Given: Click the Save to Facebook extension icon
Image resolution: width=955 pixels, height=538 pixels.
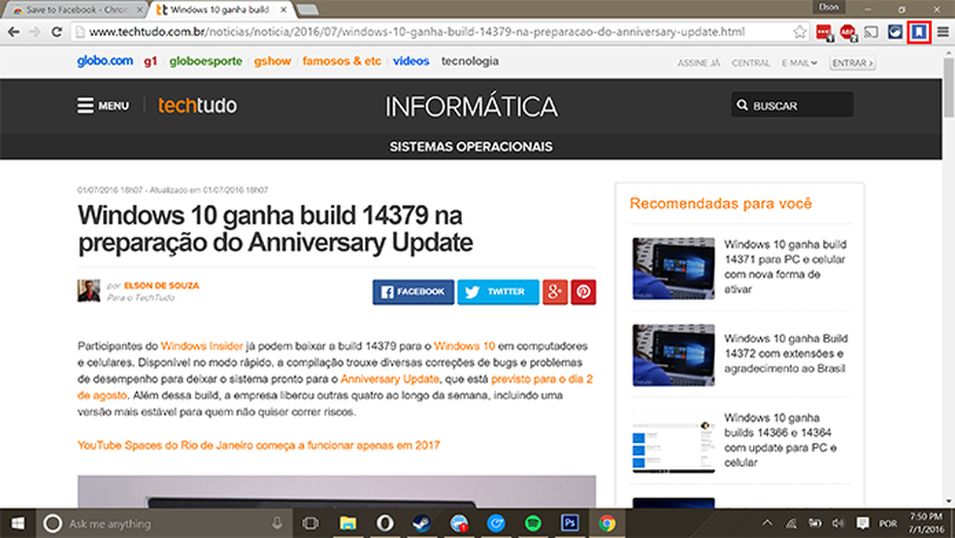Looking at the screenshot, I should (x=919, y=32).
